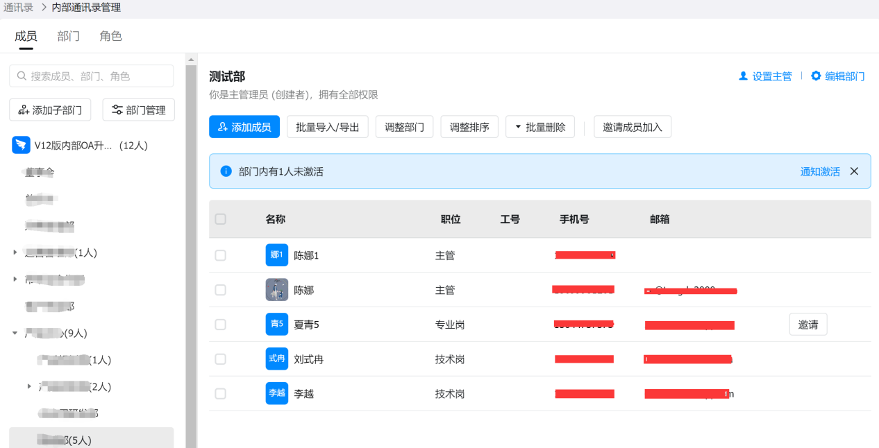Click the 李越 avatar icon
This screenshot has height=448, width=879.
pos(276,394)
